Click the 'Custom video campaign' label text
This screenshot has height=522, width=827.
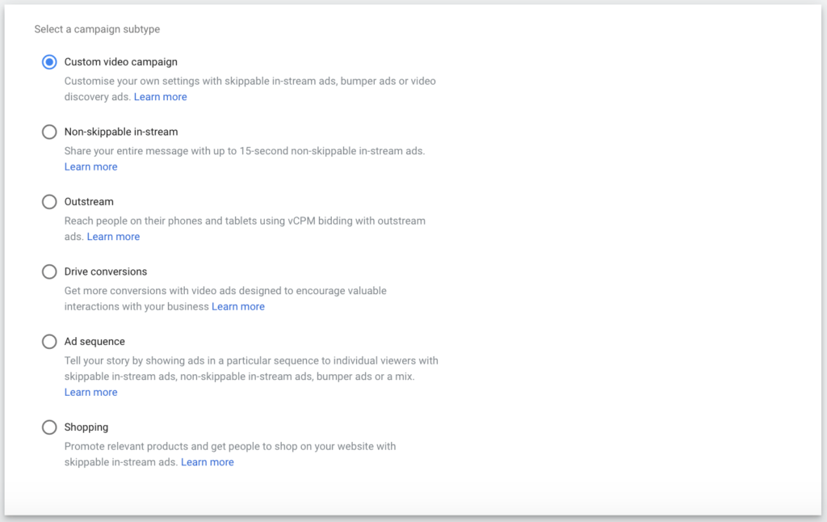[121, 61]
